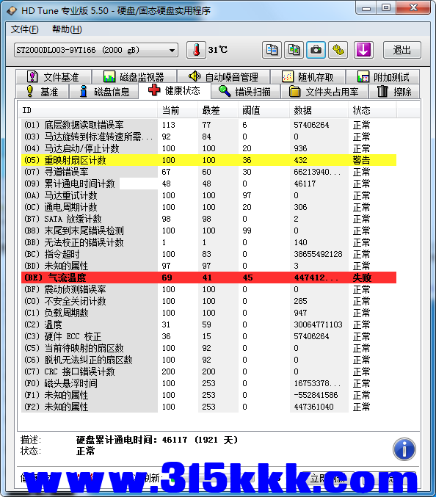Click the 状态 column header
This screenshot has height=497, width=436.
click(372, 110)
